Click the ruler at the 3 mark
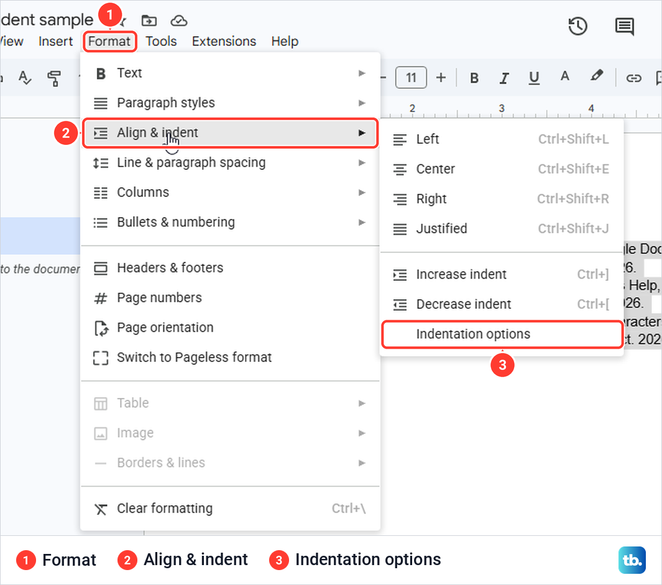This screenshot has width=662, height=585. click(502, 109)
